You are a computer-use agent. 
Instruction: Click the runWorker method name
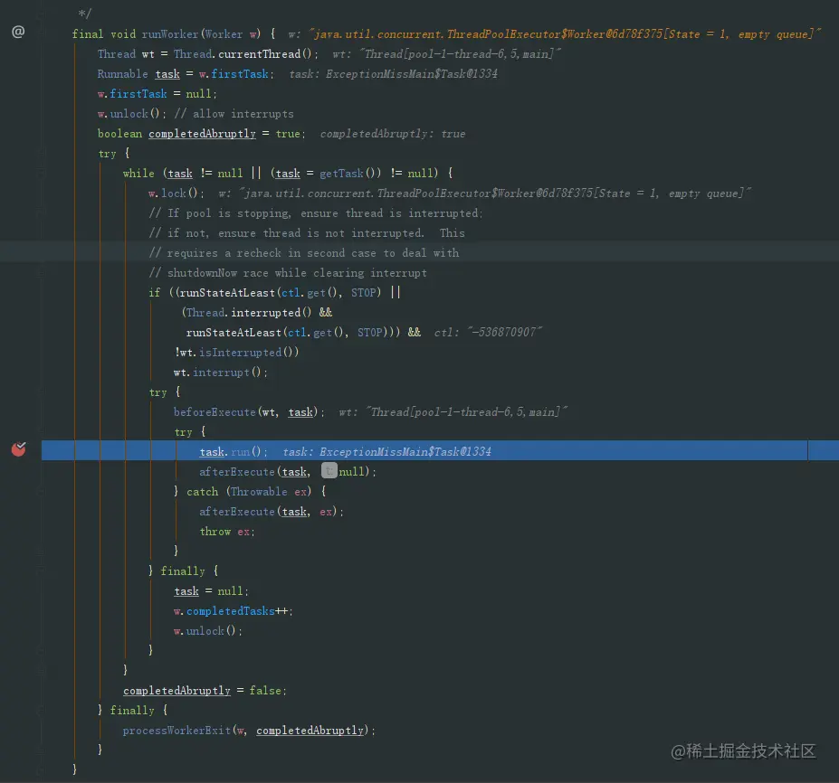169,34
